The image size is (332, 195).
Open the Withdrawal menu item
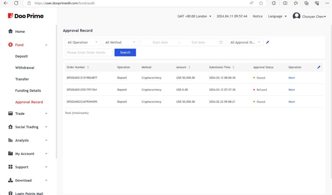coord(25,68)
